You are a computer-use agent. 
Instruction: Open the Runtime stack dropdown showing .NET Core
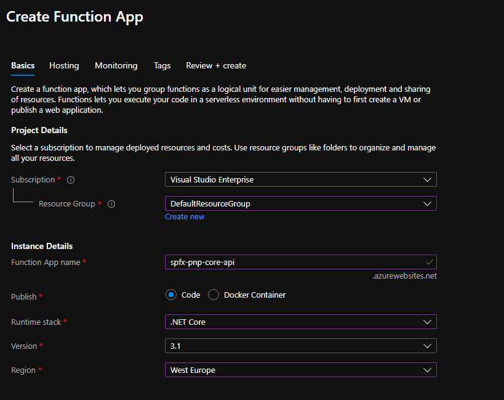click(300, 322)
